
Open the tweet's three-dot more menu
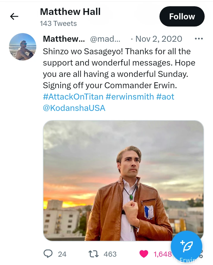198,39
